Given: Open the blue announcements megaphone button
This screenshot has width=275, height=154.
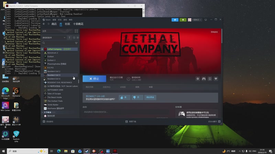Looking at the screenshot, I should click(175, 20).
